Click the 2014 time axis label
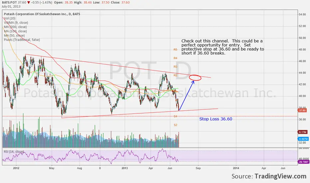The height and width of the screenshot is (183, 310). point(236,168)
